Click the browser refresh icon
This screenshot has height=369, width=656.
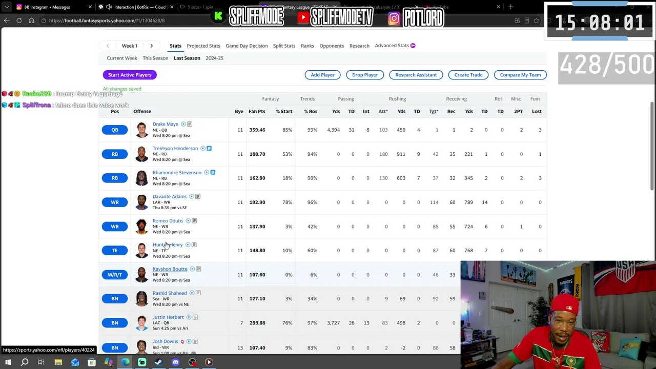(x=19, y=20)
